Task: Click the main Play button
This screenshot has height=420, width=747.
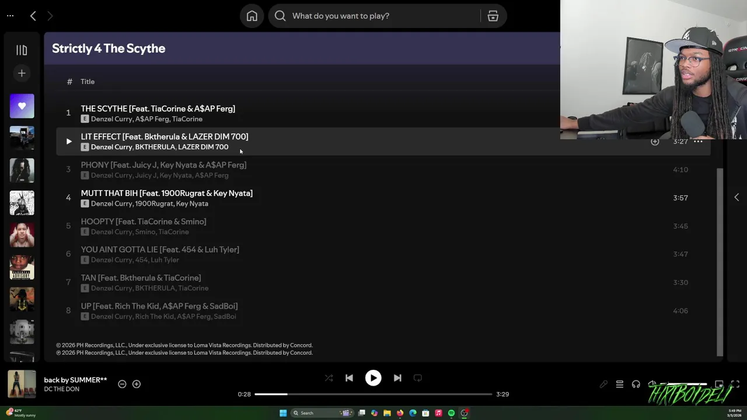Action: [373, 378]
